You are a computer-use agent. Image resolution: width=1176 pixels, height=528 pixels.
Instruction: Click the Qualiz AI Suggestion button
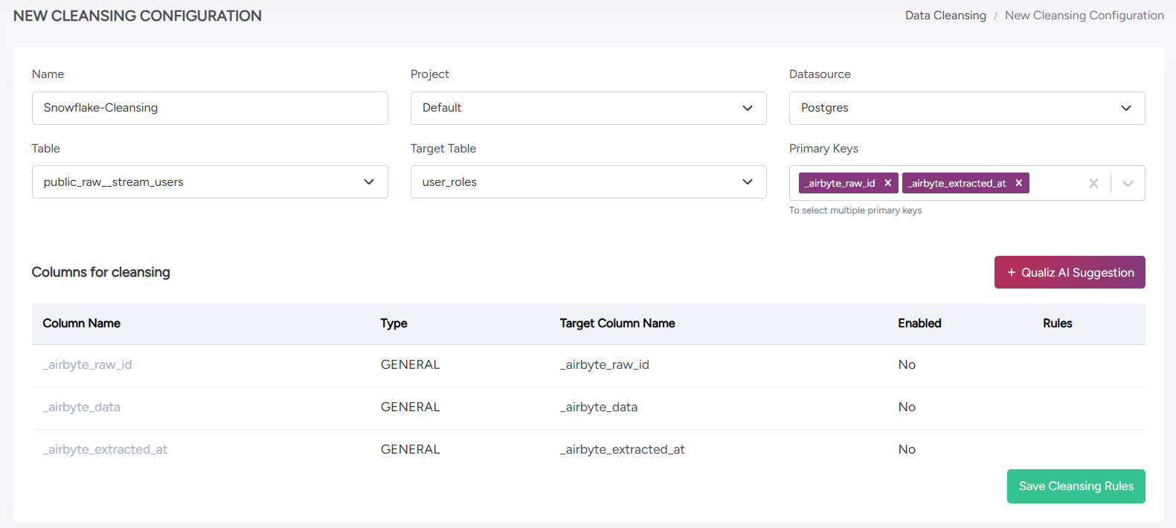[1069, 272]
